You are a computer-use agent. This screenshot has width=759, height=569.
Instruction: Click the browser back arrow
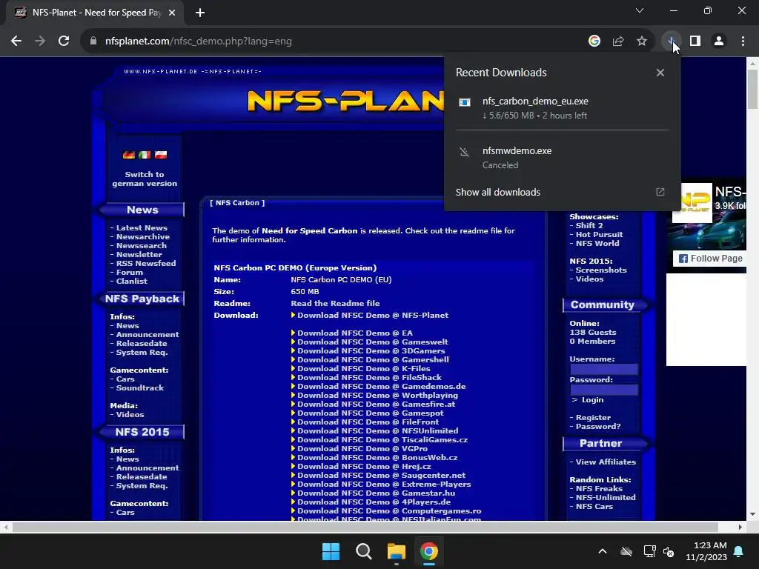(x=16, y=41)
